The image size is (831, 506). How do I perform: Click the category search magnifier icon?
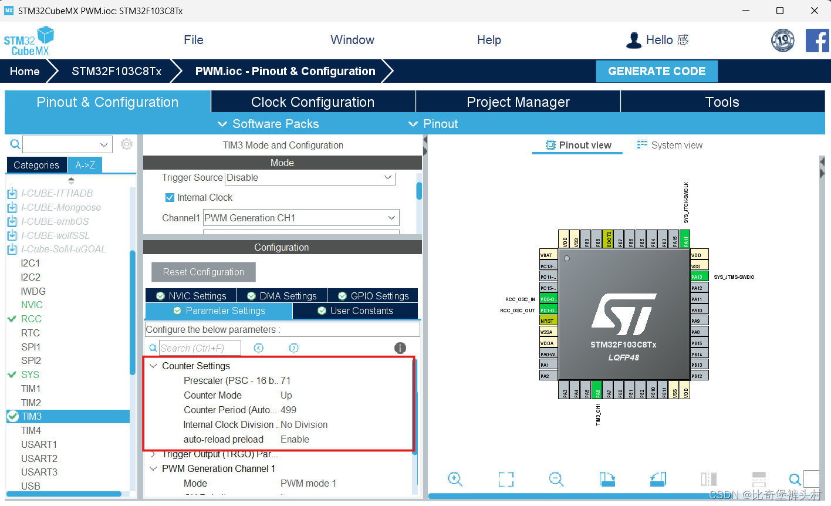15,144
